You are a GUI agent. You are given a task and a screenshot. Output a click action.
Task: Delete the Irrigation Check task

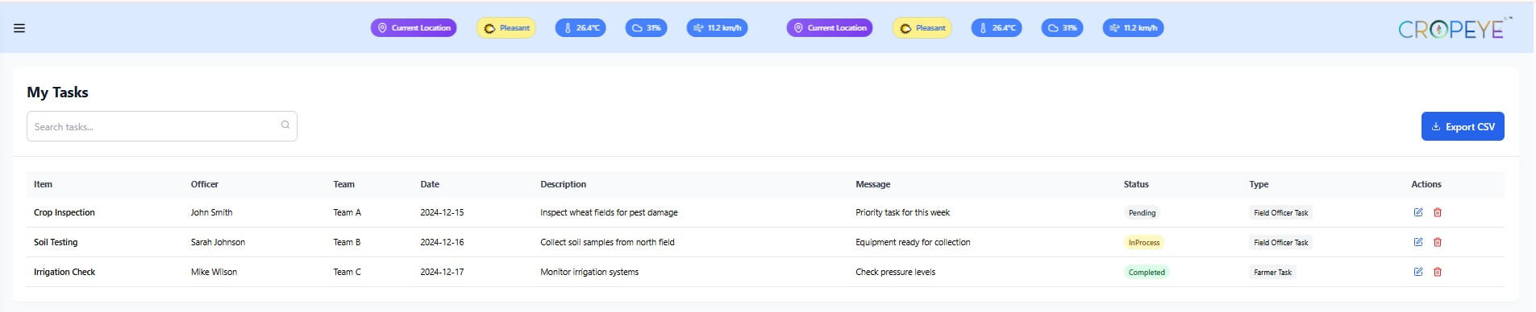point(1438,272)
